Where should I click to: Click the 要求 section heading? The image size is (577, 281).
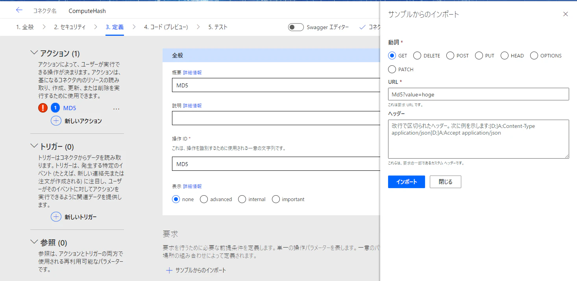coord(170,234)
